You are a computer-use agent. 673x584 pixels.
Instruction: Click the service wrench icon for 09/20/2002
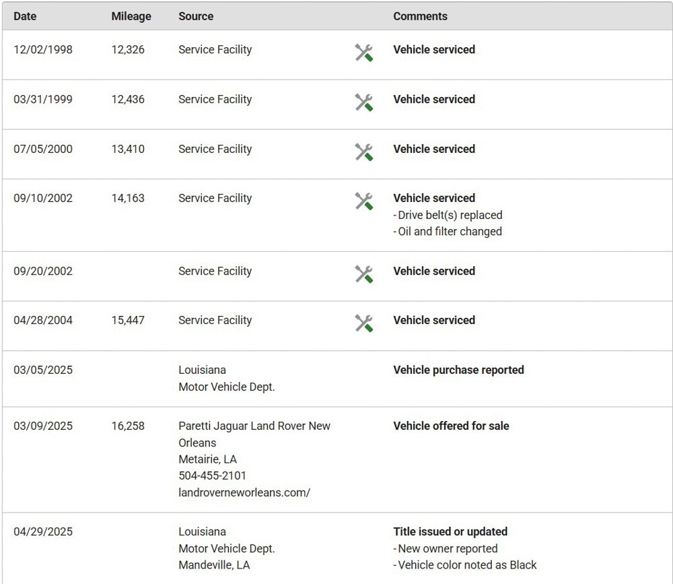click(x=363, y=274)
